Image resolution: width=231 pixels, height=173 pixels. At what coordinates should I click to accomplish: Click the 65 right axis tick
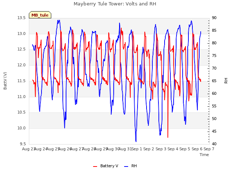214,81
